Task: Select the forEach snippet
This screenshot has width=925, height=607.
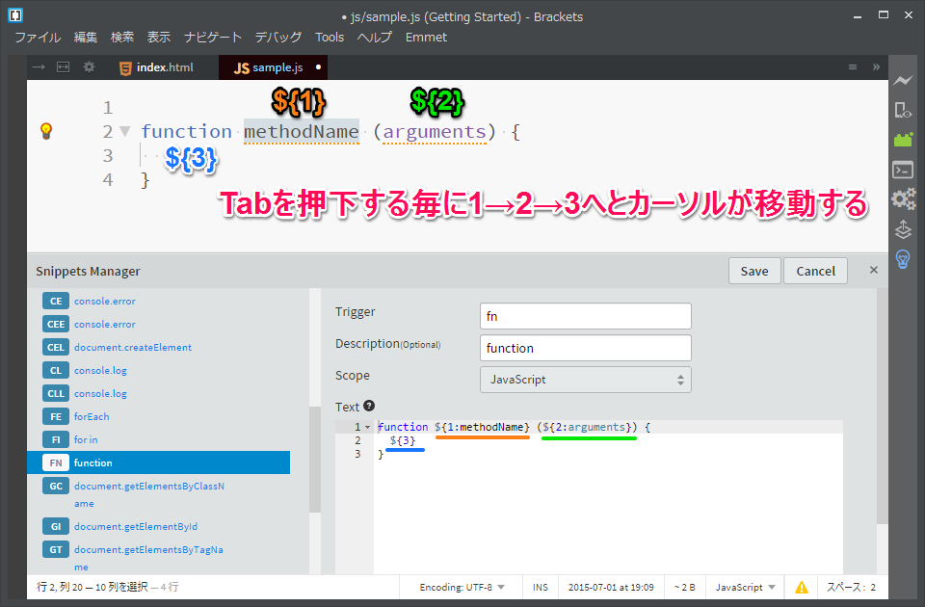Action: (x=159, y=416)
